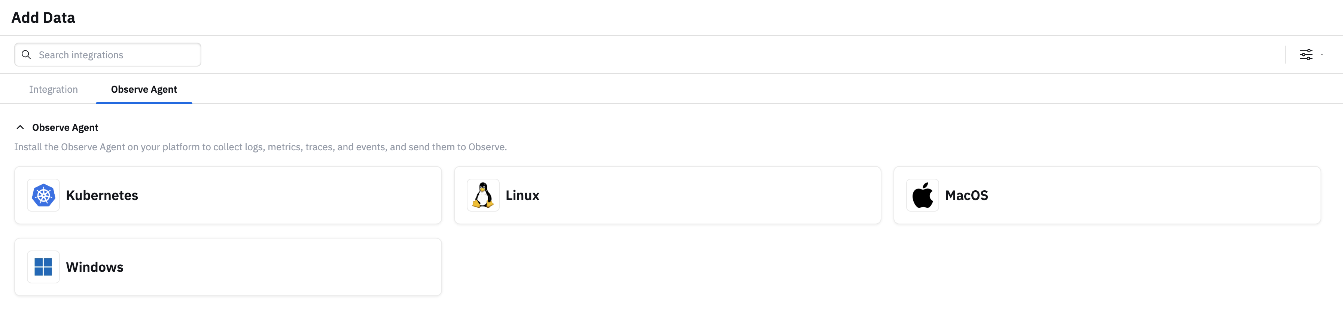
Task: Click the Kubernetes helm wheel icon
Action: [x=43, y=195]
